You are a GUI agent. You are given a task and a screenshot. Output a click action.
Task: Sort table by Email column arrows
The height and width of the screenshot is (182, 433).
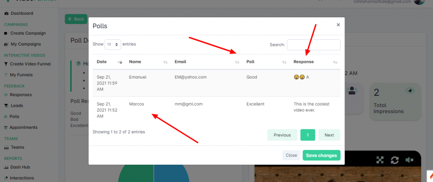pyautogui.click(x=237, y=62)
